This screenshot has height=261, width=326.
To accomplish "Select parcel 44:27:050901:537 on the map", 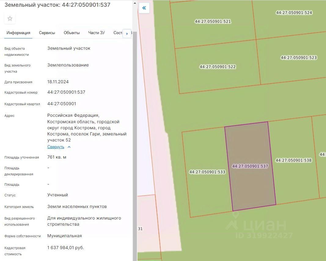I will [x=250, y=166].
